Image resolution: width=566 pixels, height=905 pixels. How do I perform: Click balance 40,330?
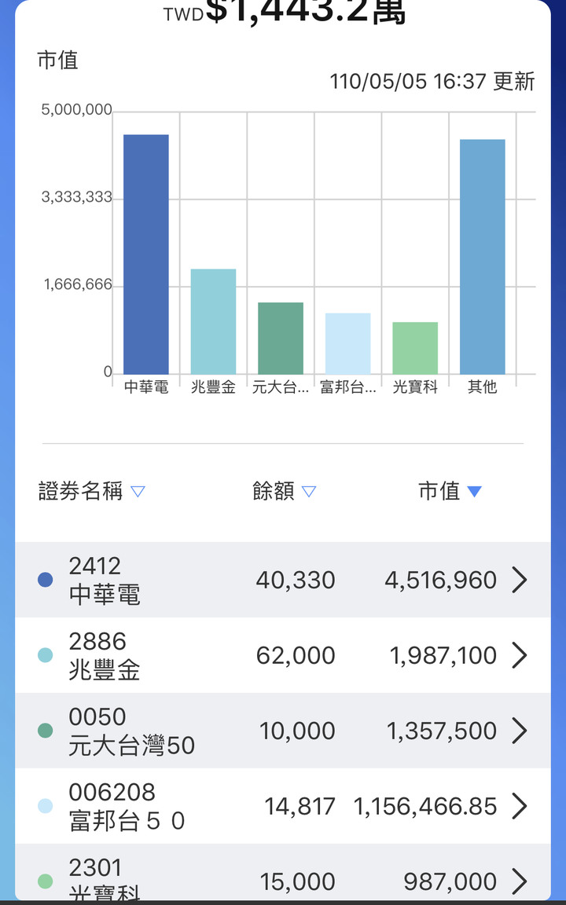[x=296, y=580]
